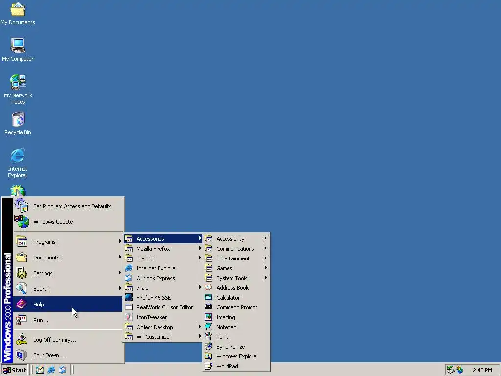Click Run... text in Start menu

(41, 320)
